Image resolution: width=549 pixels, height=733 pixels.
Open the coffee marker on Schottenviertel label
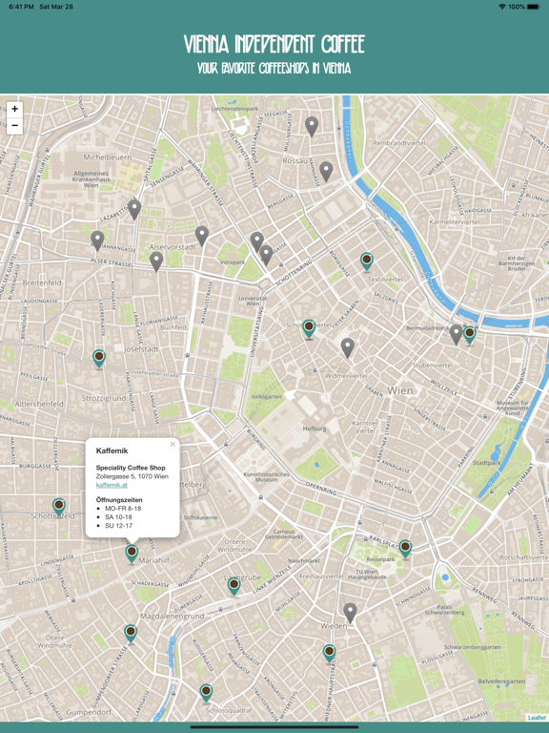click(309, 329)
